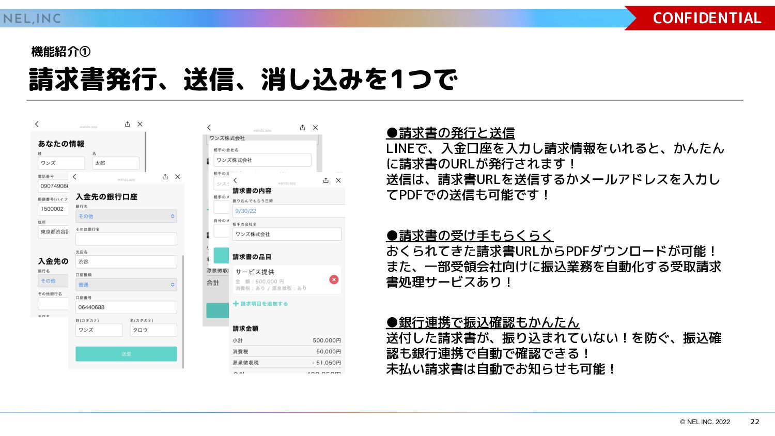Close the front 入金先の銀行口座 form

(178, 177)
